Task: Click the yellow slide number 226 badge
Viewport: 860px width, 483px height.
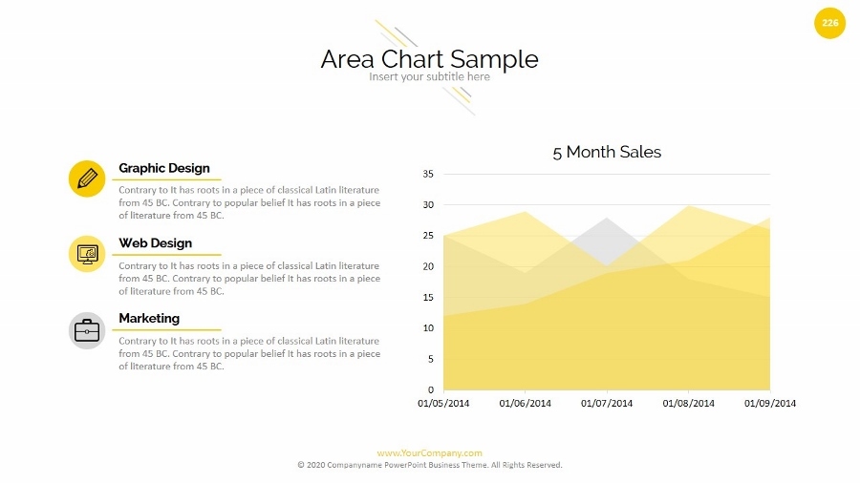Action: (829, 23)
